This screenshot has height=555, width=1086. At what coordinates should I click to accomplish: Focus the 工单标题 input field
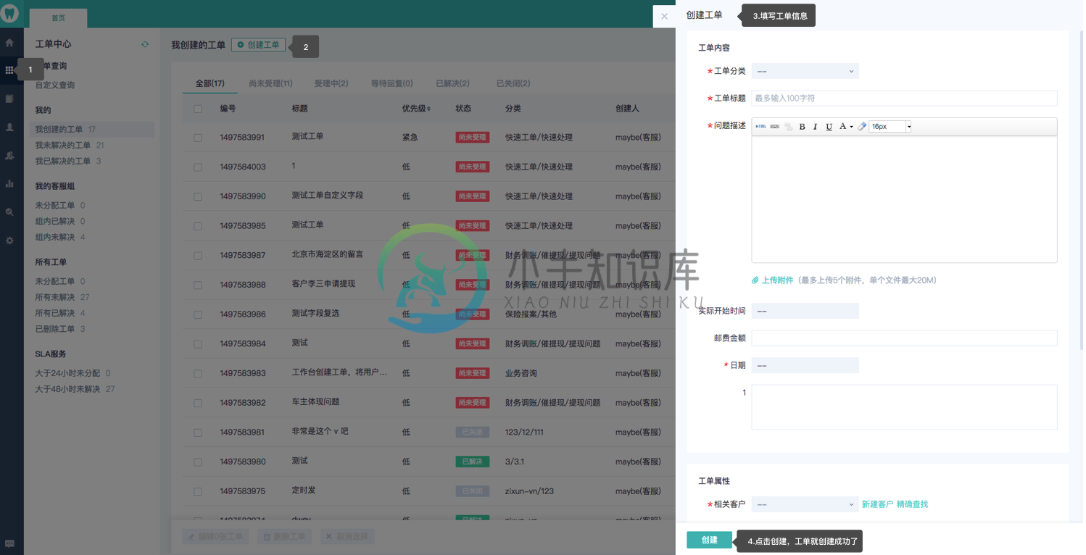pyautogui.click(x=904, y=98)
